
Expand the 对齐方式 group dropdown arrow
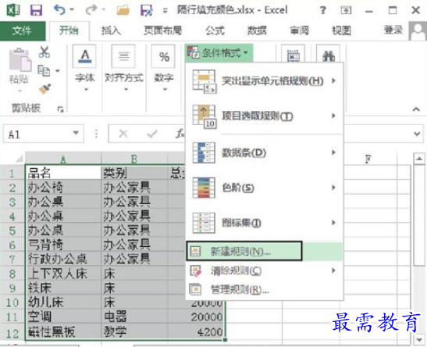[126, 89]
